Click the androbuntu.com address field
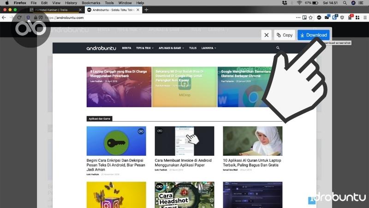 tap(169, 18)
